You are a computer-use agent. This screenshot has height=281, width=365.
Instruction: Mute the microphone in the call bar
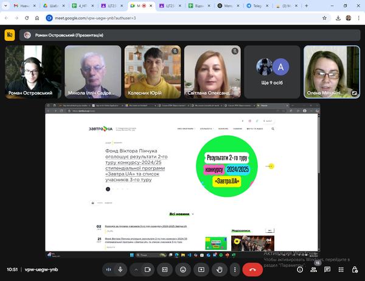coord(120,269)
